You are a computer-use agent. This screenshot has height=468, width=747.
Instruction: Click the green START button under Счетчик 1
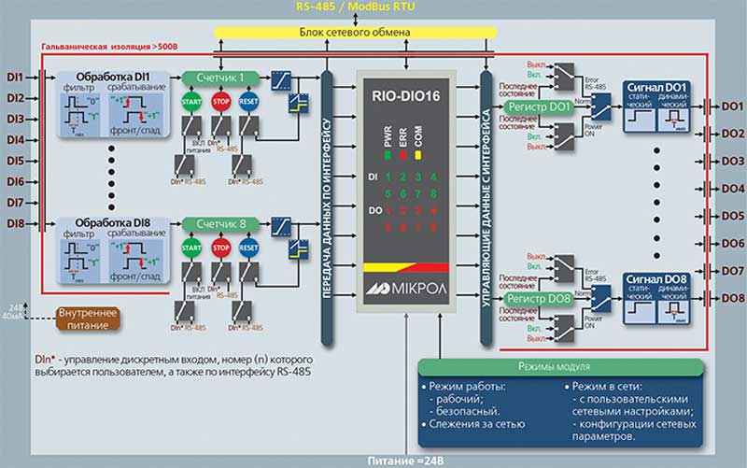tap(191, 102)
